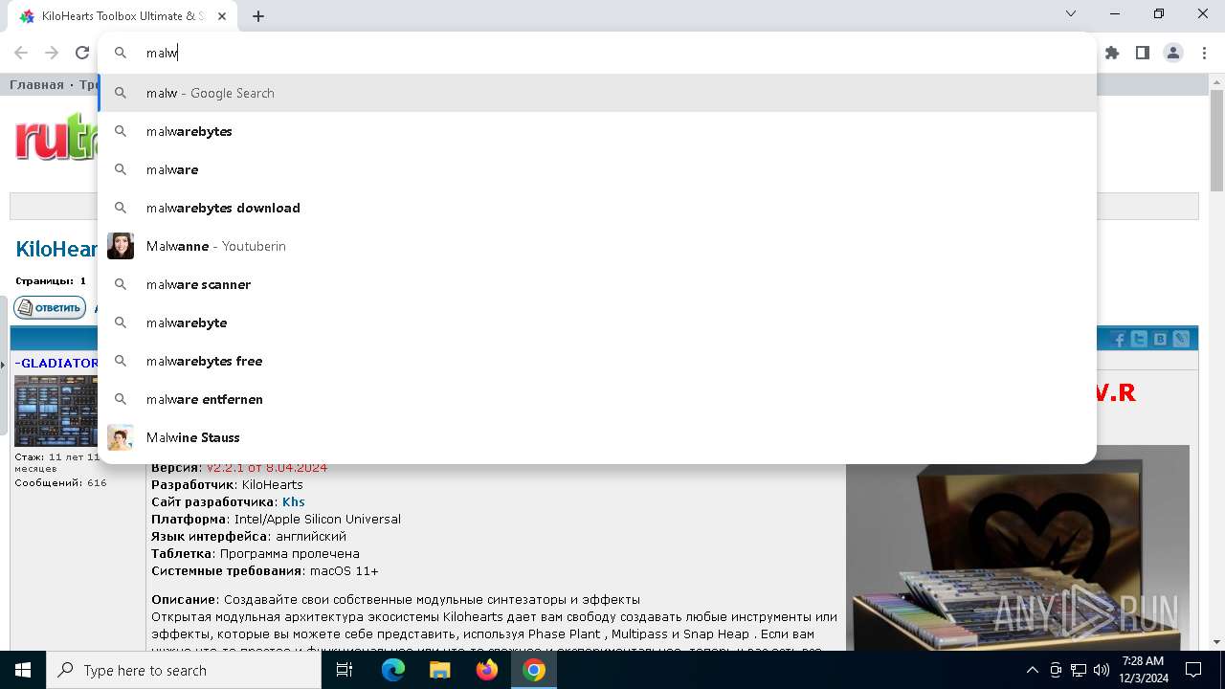
Task: Choose the 'malw - Google Search' suggestion
Action: (x=597, y=93)
